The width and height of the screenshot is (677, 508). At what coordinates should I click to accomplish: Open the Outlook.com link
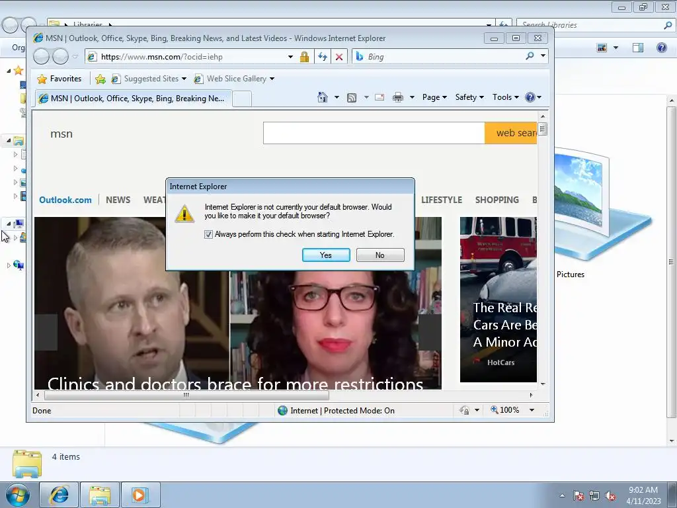point(65,200)
